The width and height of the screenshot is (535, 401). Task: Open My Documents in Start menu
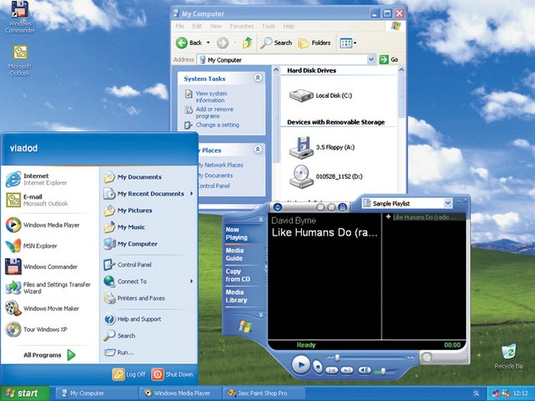click(x=133, y=177)
